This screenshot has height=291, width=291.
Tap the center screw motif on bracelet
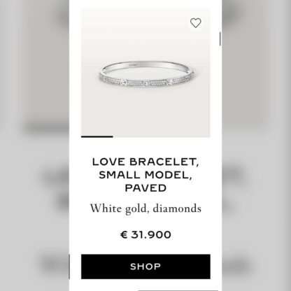point(146,83)
